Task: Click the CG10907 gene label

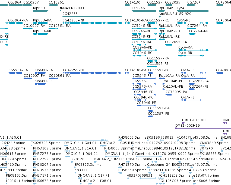Action: 31,2
